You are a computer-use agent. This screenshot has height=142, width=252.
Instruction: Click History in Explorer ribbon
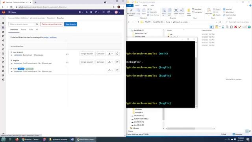tap(217, 15)
